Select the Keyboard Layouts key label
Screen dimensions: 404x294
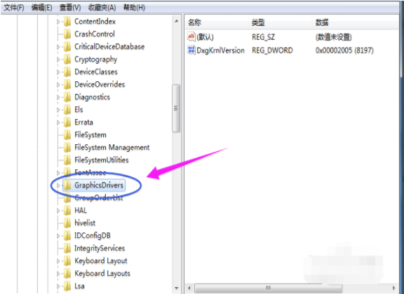102,274
